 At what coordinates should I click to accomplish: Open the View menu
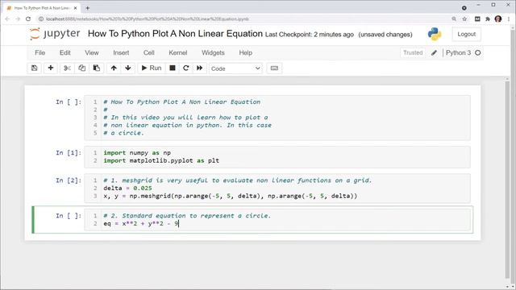(x=92, y=52)
